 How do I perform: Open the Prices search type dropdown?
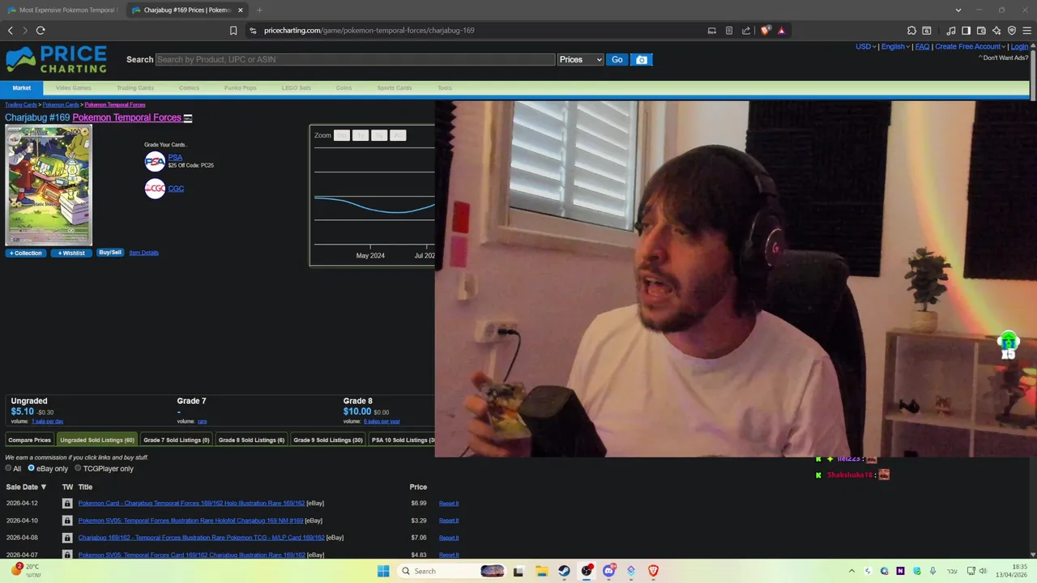580,59
